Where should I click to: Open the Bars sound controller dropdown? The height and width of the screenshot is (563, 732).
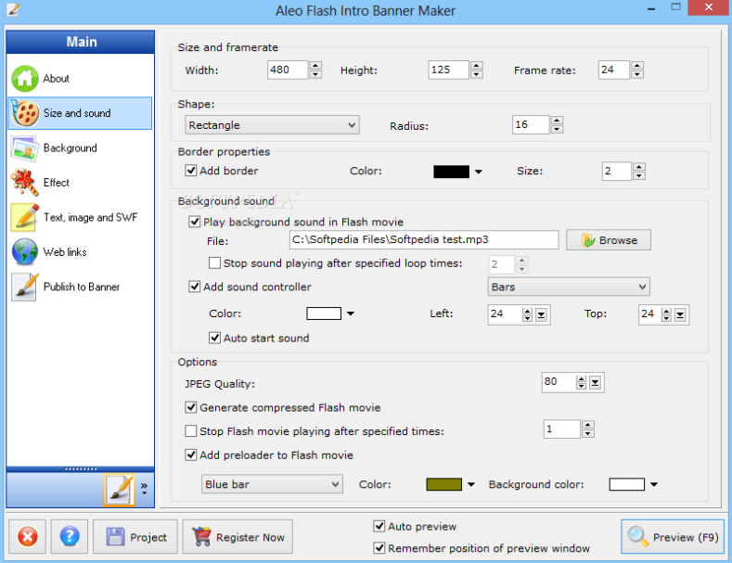pyautogui.click(x=568, y=288)
